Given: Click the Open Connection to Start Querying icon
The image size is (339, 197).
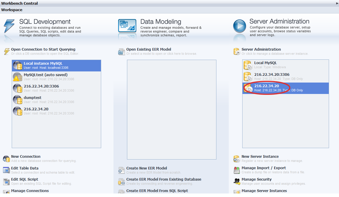Looking at the screenshot, I should pos(7,51).
